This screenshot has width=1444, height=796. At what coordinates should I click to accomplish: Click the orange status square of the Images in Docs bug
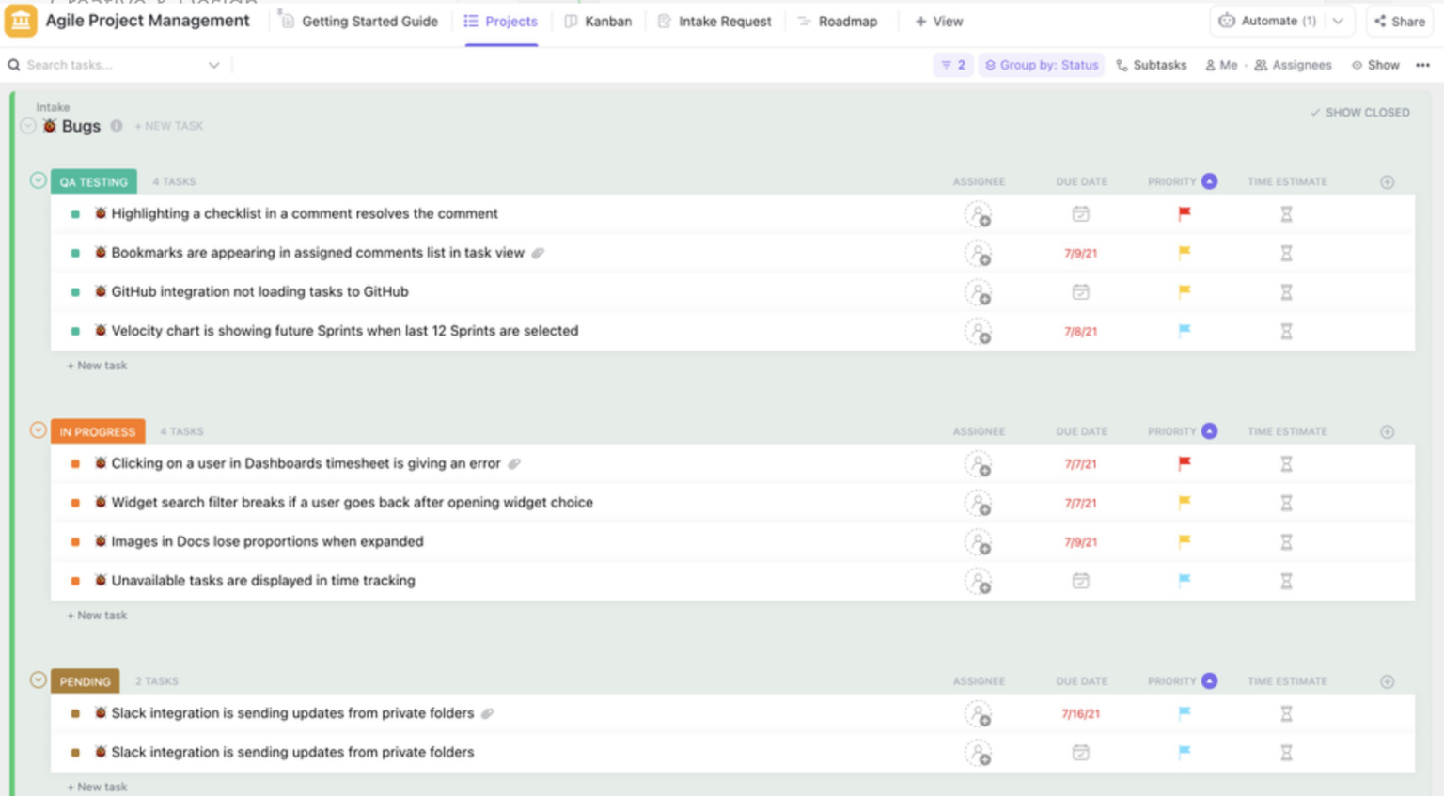pos(74,541)
